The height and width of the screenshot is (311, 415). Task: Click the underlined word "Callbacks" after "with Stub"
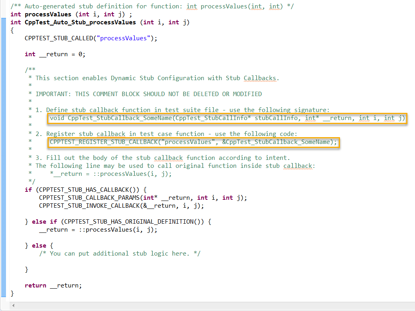point(260,78)
